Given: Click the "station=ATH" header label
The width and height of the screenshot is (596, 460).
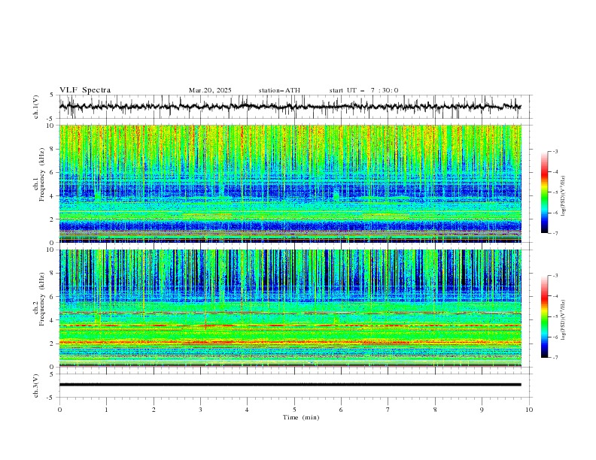Looking at the screenshot, I should [x=279, y=90].
